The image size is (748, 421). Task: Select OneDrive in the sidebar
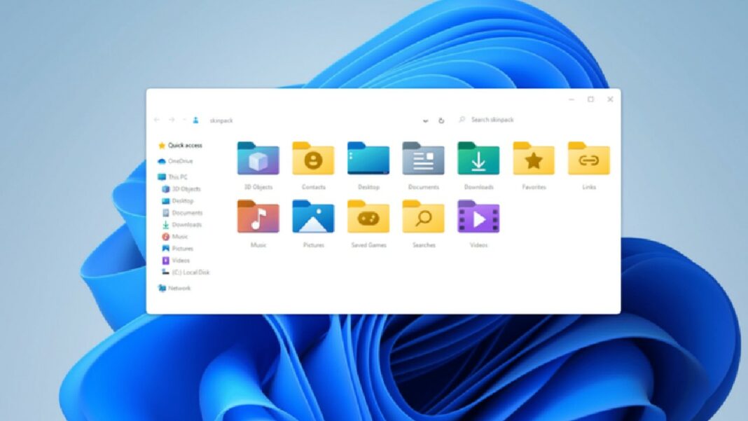click(x=175, y=161)
